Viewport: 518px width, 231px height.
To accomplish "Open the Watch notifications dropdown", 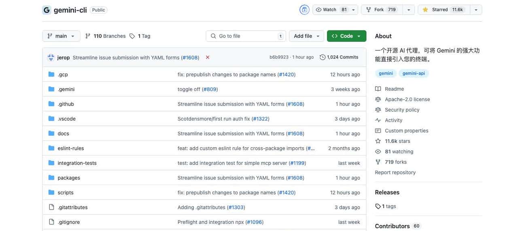I will 335,10.
